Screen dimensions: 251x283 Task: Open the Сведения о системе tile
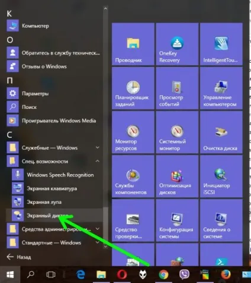(221, 220)
